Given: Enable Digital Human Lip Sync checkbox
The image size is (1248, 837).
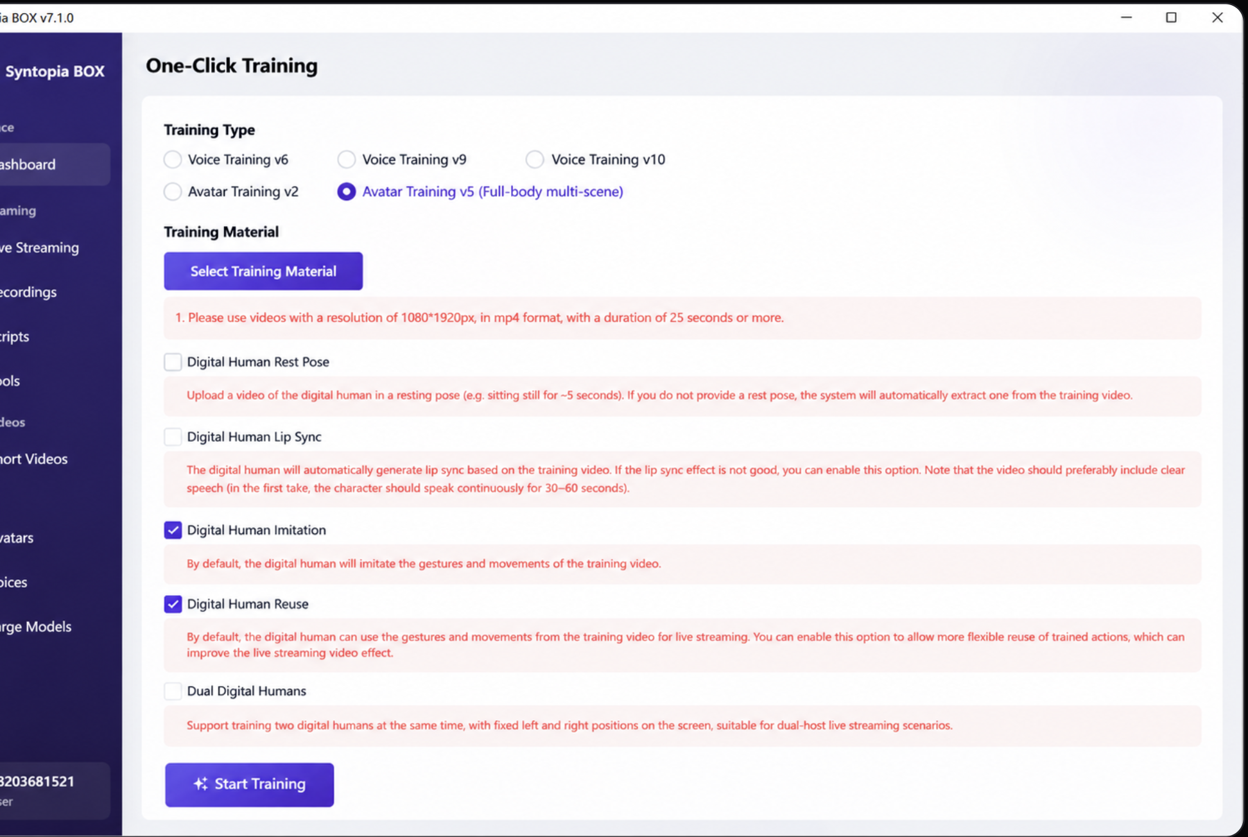Looking at the screenshot, I should pyautogui.click(x=173, y=437).
